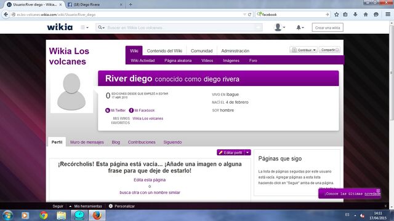The image size is (394, 221).
Task: Click the Crear una wikia button
Action: tap(328, 28)
